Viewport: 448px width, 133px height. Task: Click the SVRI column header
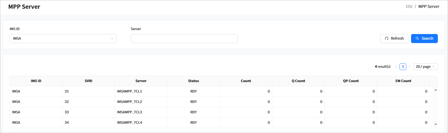click(x=88, y=81)
